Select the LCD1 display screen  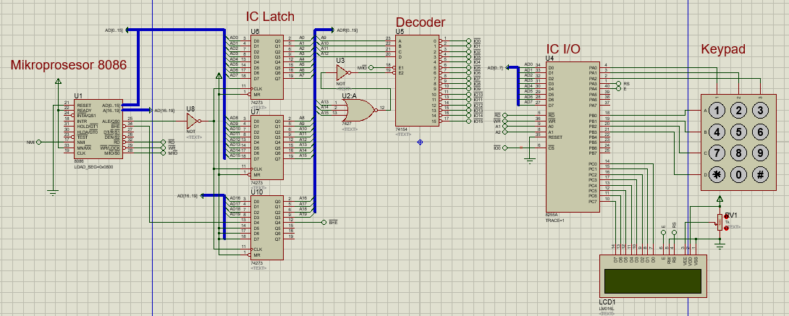pyautogui.click(x=653, y=281)
